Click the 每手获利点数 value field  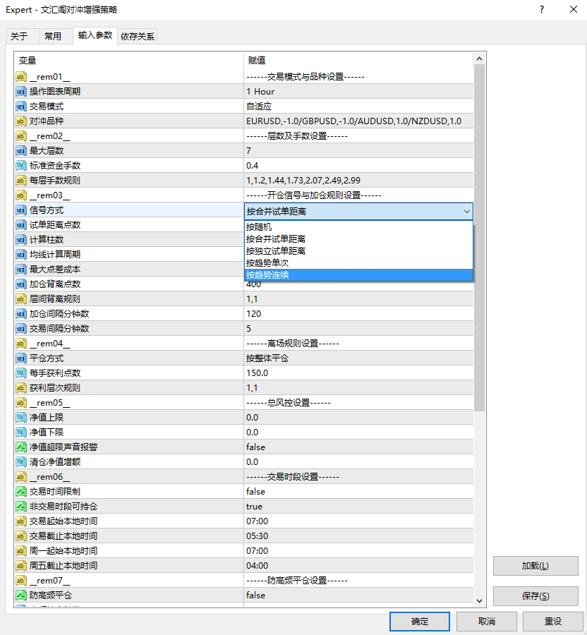pyautogui.click(x=353, y=373)
